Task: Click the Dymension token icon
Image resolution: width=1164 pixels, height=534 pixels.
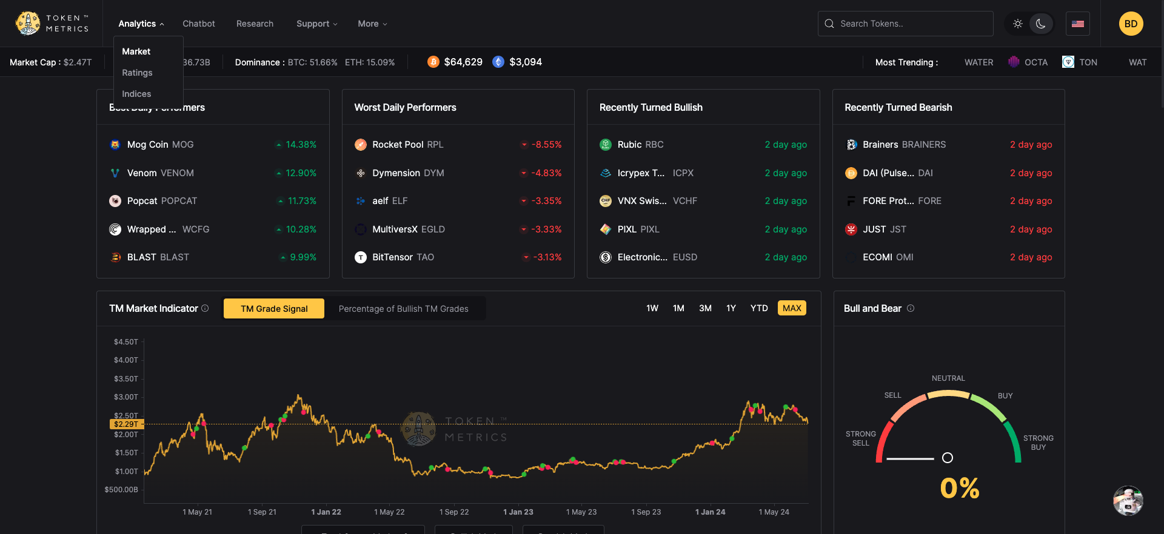Action: (361, 173)
